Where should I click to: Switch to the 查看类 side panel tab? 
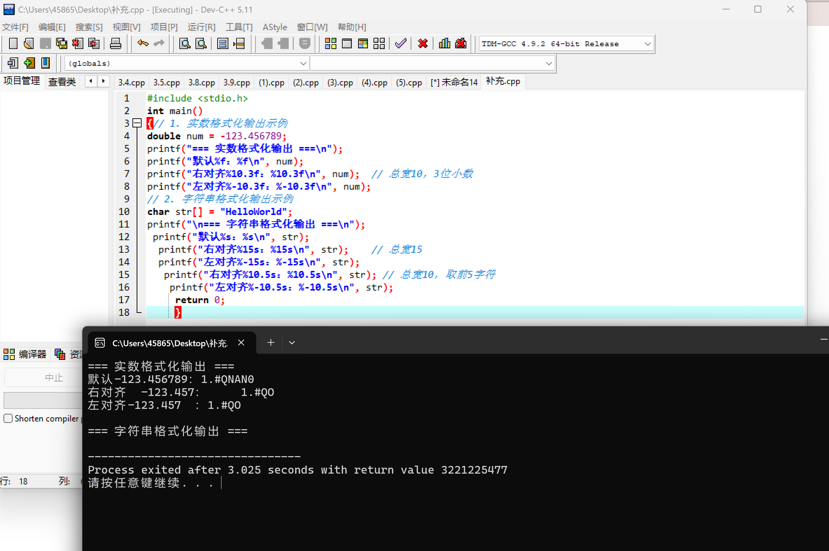62,82
